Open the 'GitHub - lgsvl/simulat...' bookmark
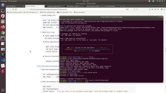 [48, 12]
